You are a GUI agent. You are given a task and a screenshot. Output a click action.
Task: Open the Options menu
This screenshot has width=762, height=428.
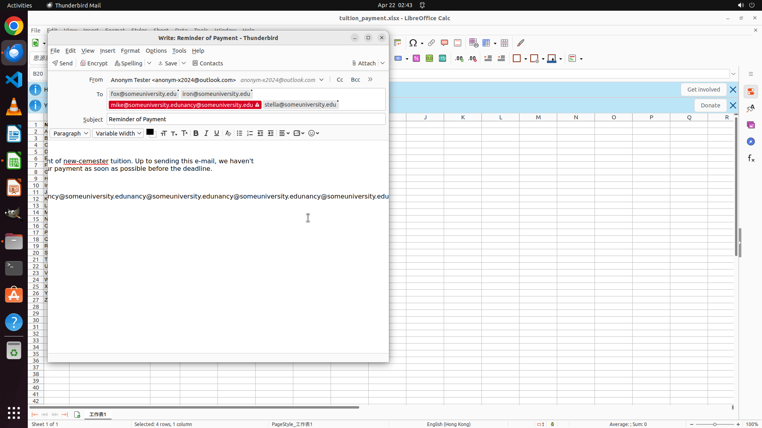156,51
